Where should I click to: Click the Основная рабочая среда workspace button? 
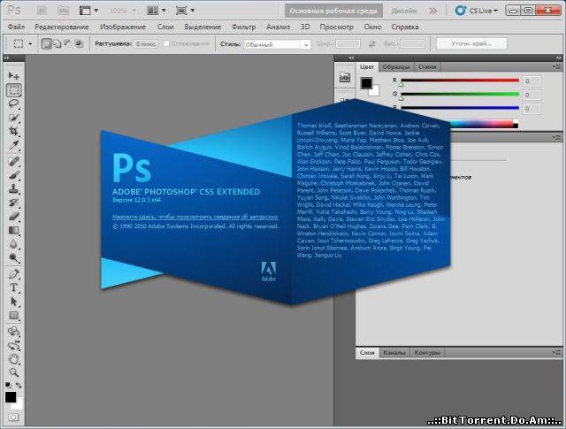[333, 11]
